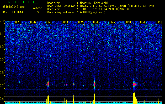Click the 1.0 kHz frequency axis label
This screenshot has width=165, height=104.
click(2, 47)
